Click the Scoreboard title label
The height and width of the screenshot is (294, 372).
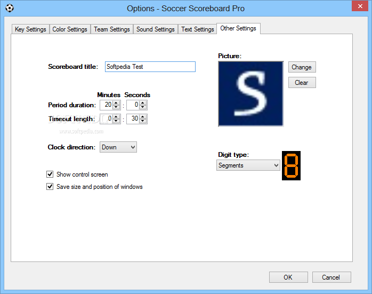point(73,67)
